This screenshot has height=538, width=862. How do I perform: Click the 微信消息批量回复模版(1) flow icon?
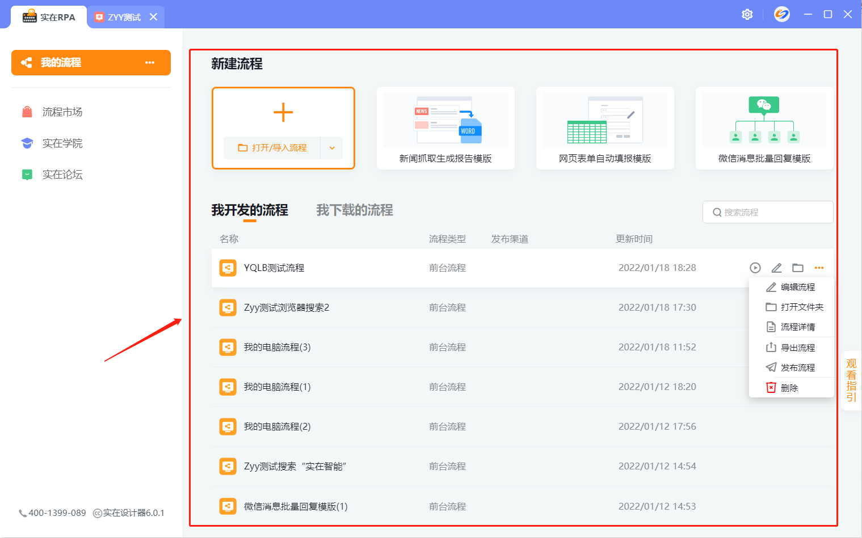coord(228,506)
